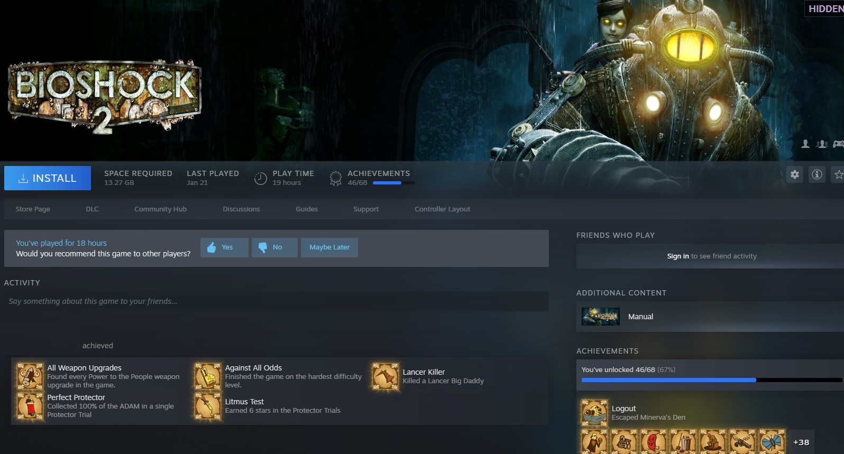This screenshot has height=454, width=844.
Task: Click the All Weapon Upgrades achievement icon
Action: (30, 376)
